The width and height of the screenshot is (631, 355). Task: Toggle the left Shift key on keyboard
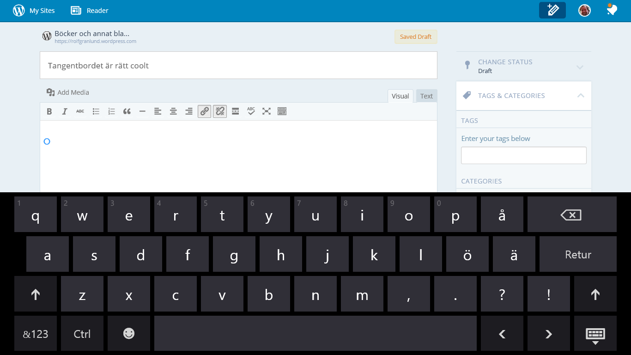(36, 294)
